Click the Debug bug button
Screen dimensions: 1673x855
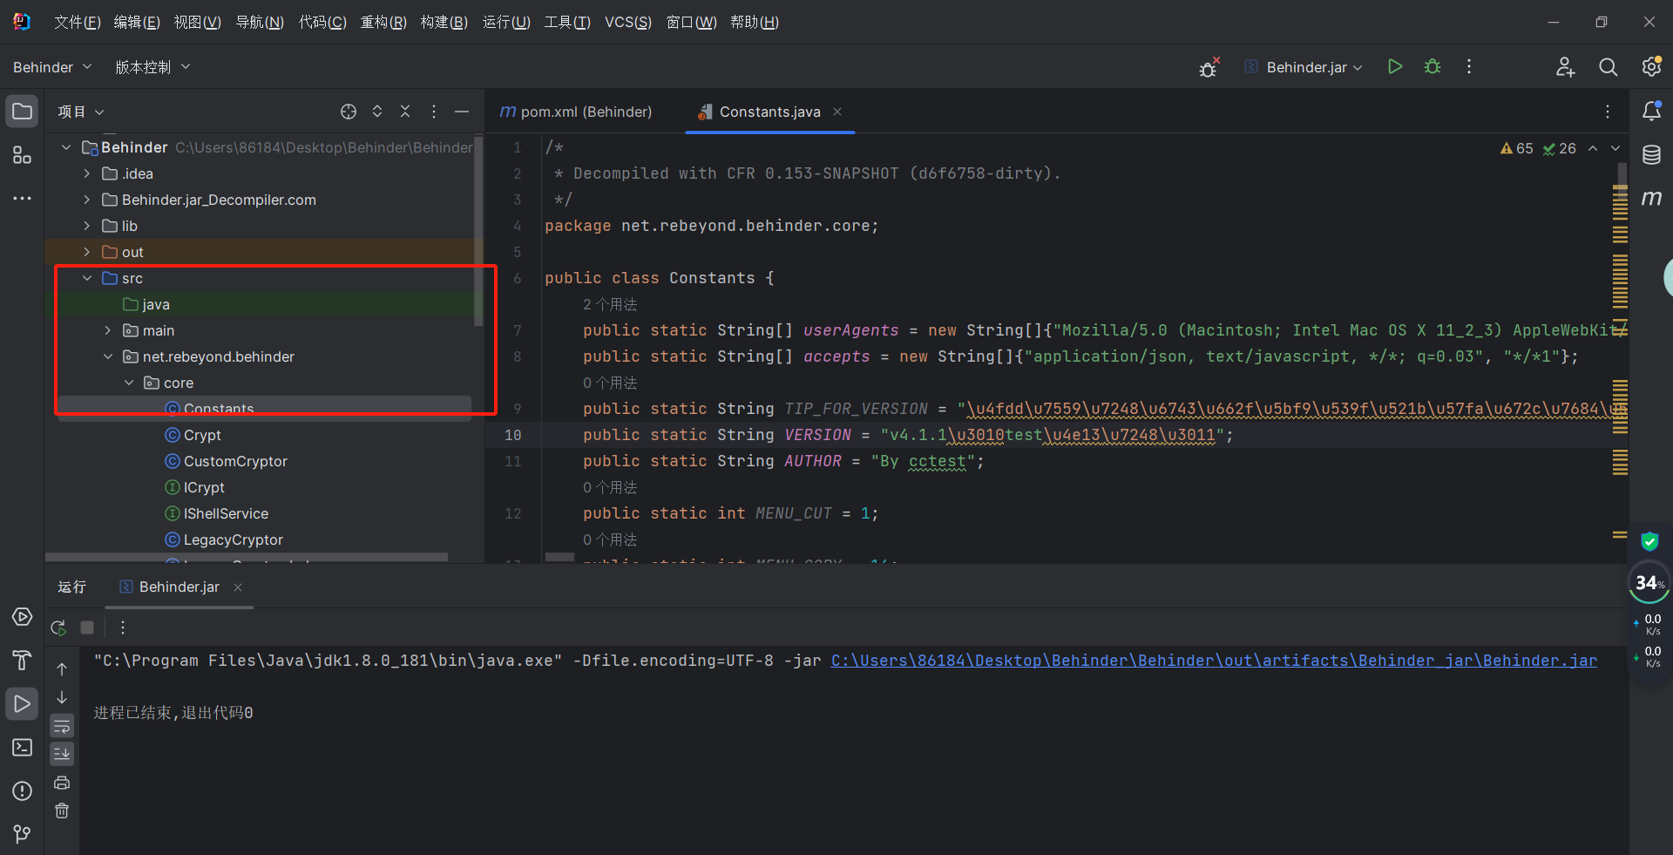coord(1433,66)
